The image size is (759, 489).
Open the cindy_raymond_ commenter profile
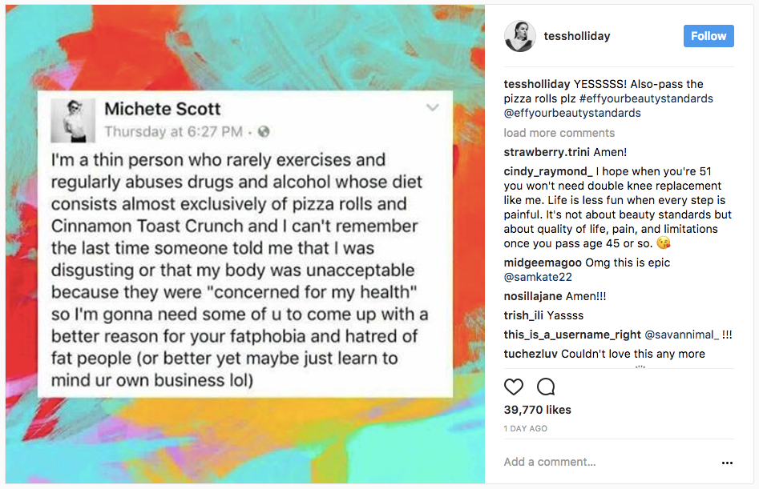[x=548, y=171]
